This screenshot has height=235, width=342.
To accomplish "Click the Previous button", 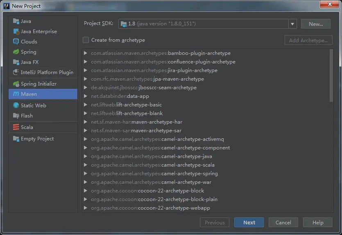I will click(x=214, y=222).
